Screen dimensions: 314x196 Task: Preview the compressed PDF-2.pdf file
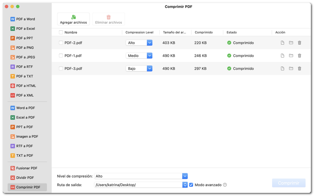282,43
